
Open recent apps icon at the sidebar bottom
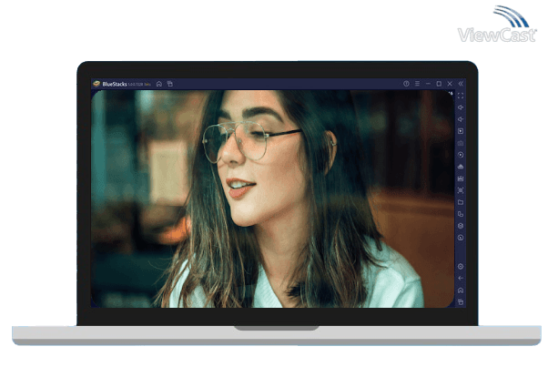(x=461, y=301)
